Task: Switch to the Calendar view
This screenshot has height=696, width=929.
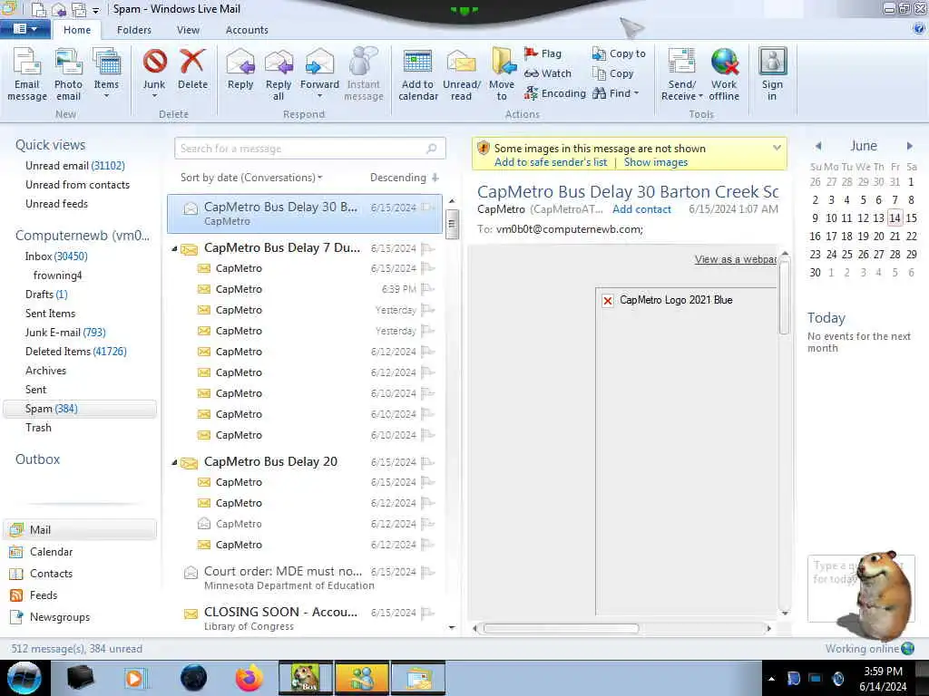Action: coord(51,552)
